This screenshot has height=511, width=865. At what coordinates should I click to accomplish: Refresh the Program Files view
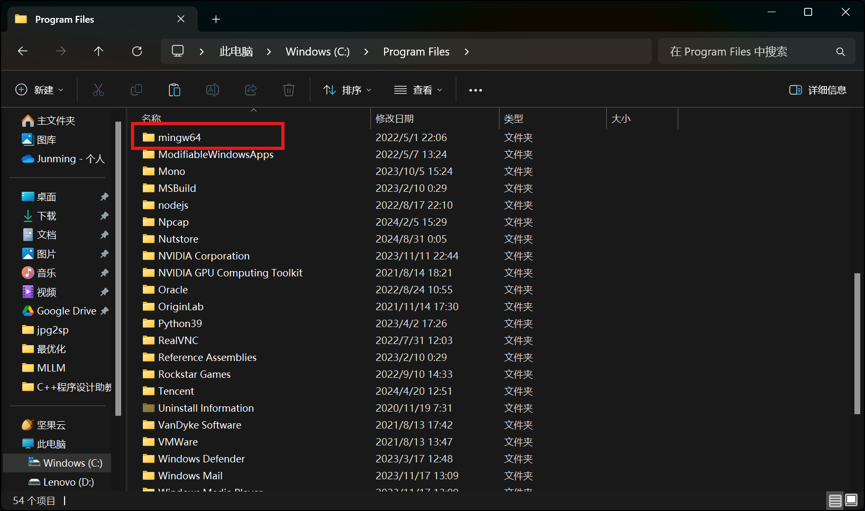pyautogui.click(x=137, y=51)
